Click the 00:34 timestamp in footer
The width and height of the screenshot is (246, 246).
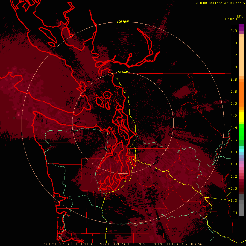point(195,244)
